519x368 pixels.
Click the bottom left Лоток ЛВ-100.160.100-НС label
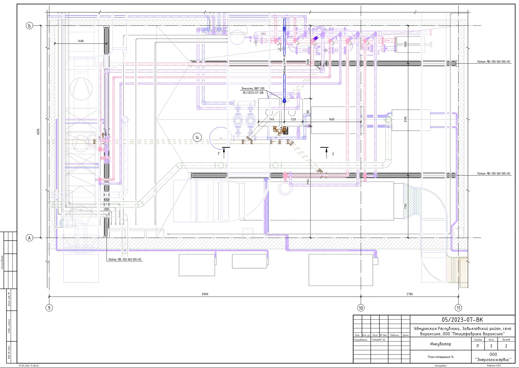point(125,259)
